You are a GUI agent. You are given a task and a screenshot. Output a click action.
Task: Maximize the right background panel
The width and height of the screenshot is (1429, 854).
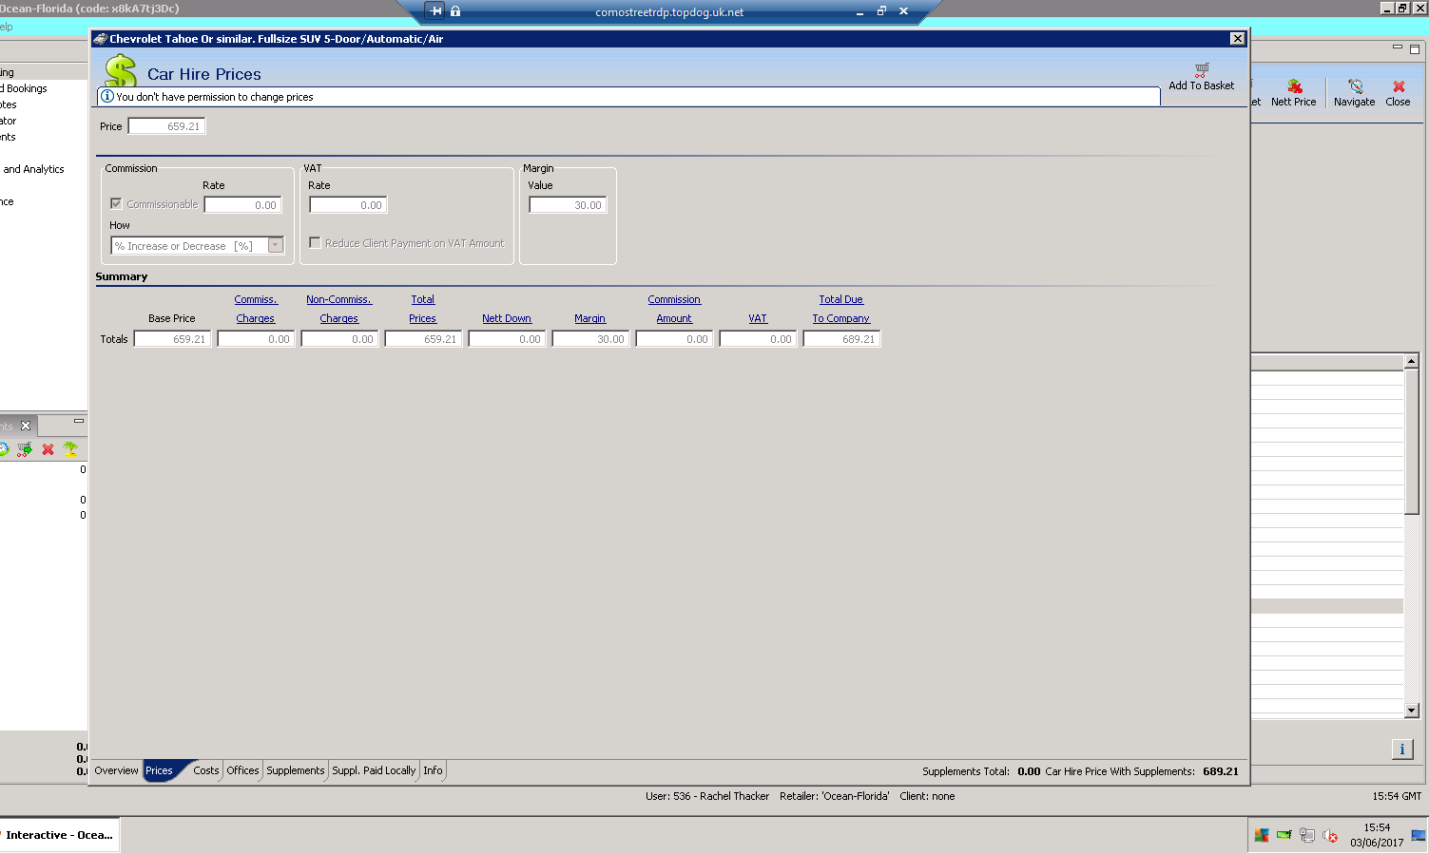(1415, 48)
